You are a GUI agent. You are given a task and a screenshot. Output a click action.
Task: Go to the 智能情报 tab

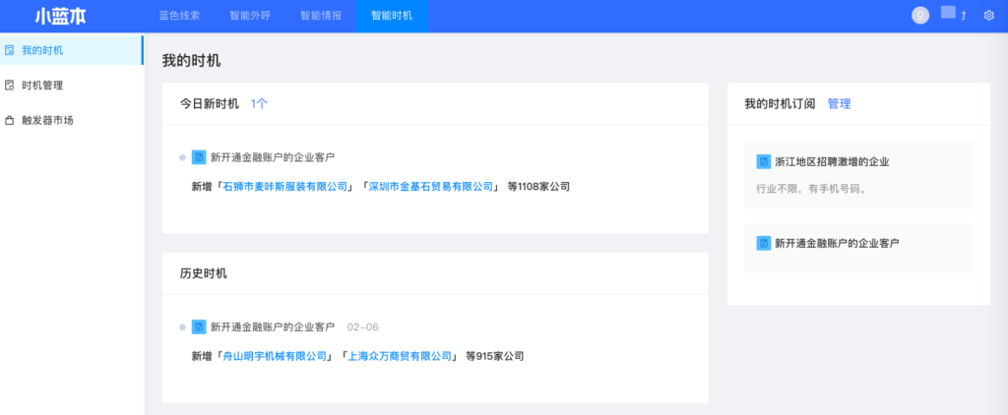(320, 16)
